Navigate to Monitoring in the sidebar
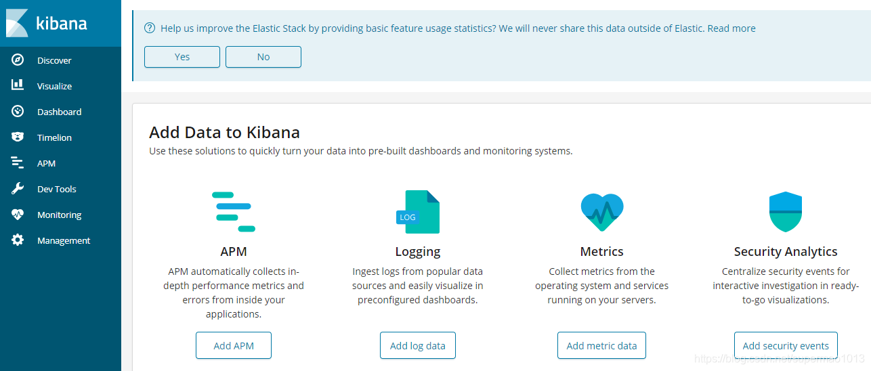Viewport: 871px width, 371px height. pos(59,215)
